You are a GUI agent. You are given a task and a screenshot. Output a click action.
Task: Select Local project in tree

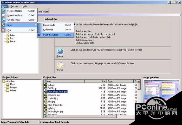click(x=13, y=41)
